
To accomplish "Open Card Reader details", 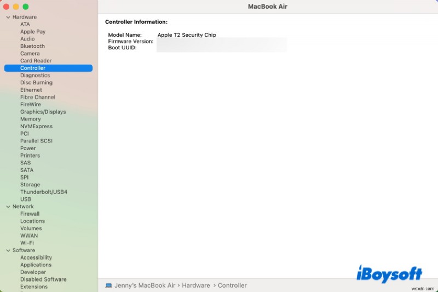I will 36,61.
